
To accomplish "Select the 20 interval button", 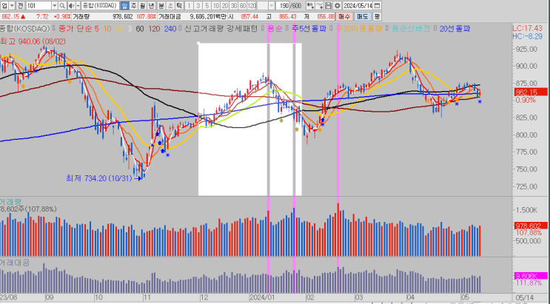I will 225,6.
